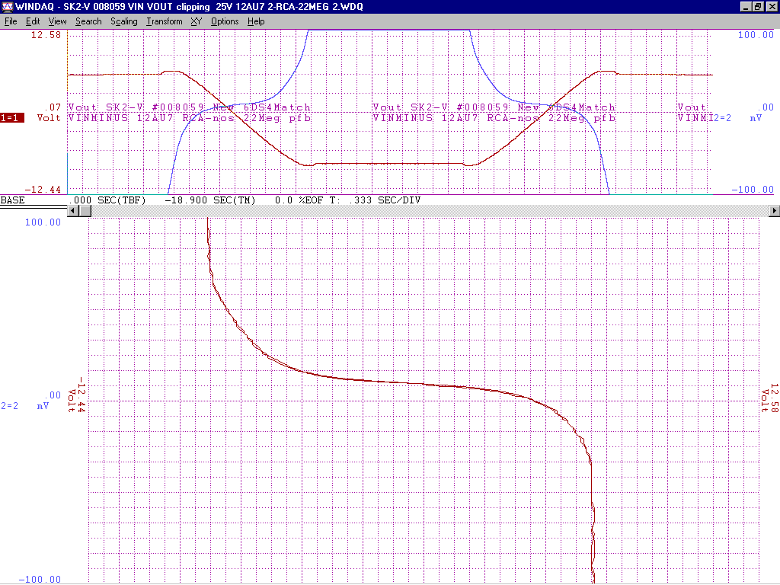Viewport: 780px width, 585px height.
Task: Open the Transform menu
Action: pyautogui.click(x=165, y=21)
